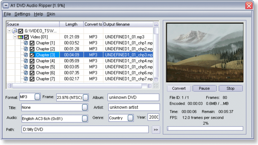258x145 pixels.
Task: Click the chapter icon beside Chapter [5]
Action: point(26,67)
